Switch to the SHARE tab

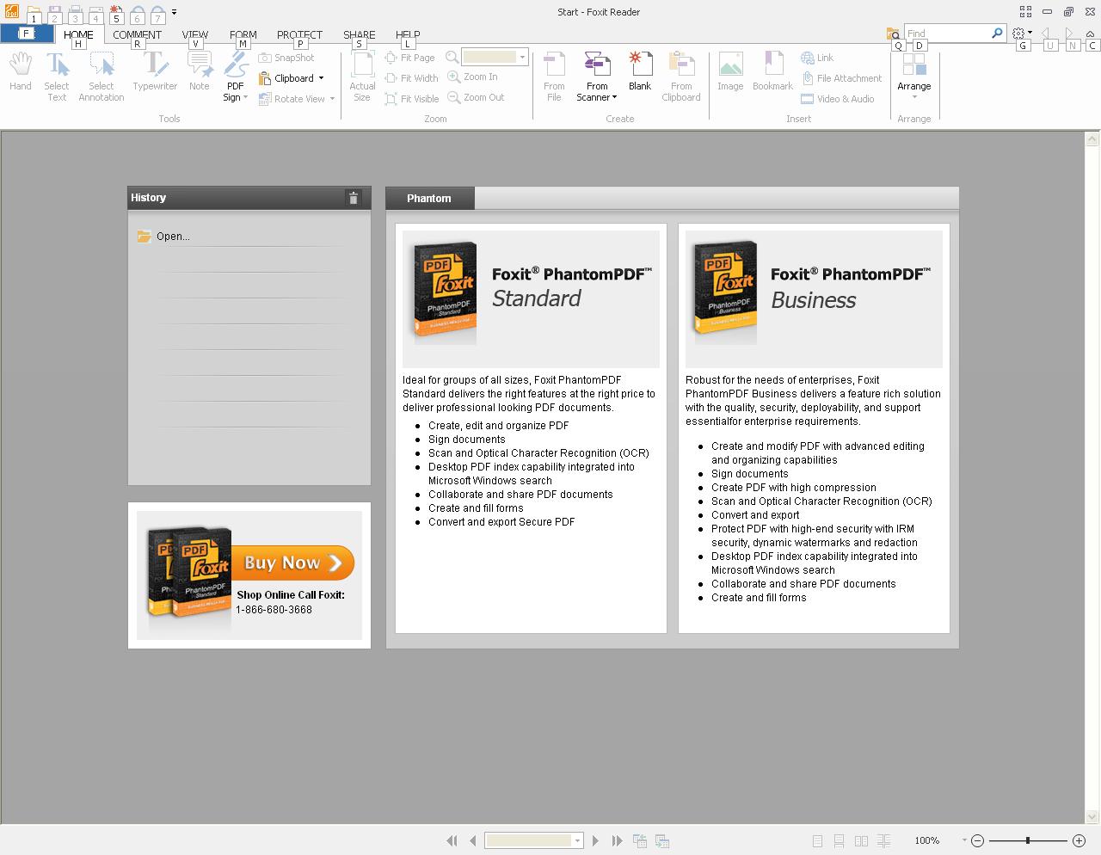(x=360, y=34)
